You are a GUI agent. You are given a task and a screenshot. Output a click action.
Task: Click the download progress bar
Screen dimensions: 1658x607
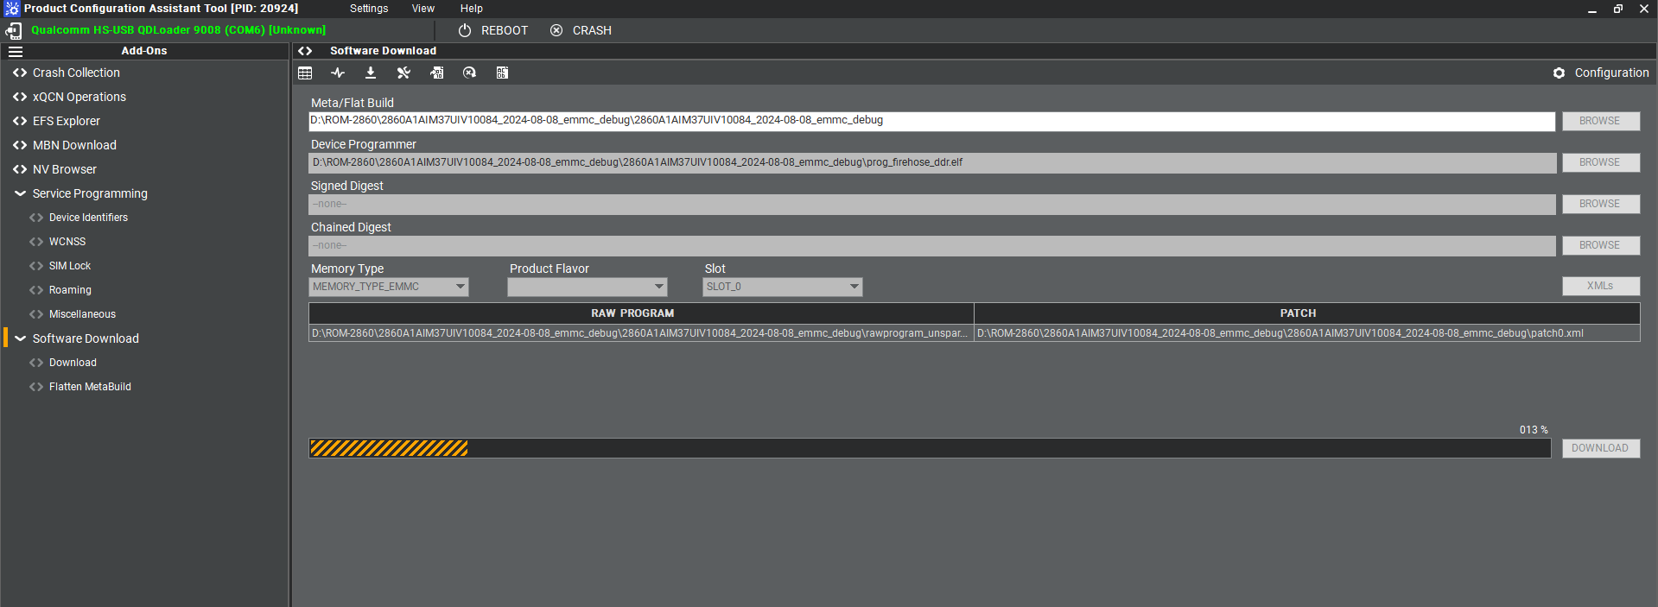pyautogui.click(x=930, y=448)
